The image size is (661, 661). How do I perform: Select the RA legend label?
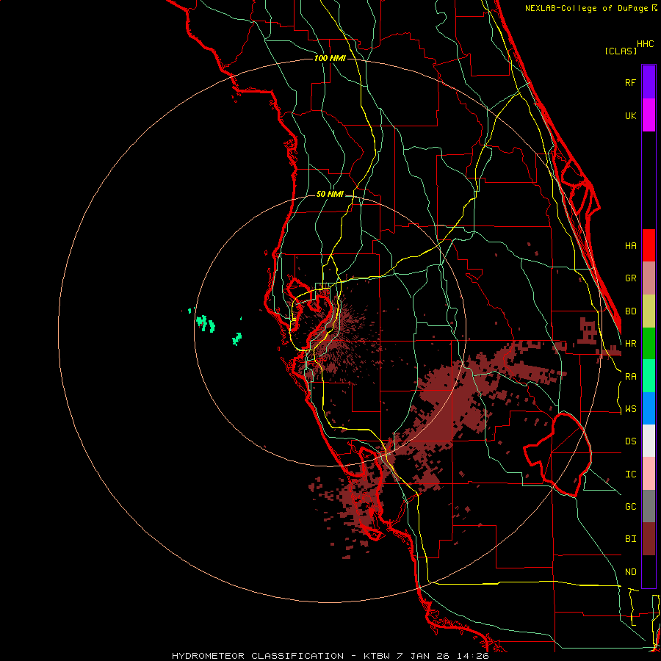point(630,377)
